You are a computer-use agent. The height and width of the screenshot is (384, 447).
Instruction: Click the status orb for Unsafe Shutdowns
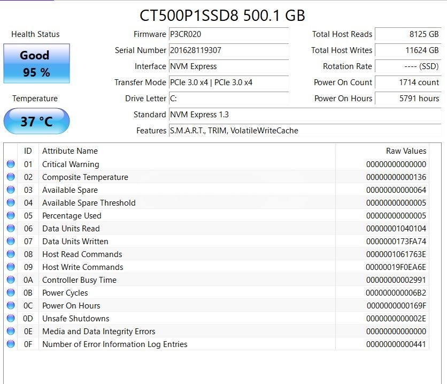pyautogui.click(x=11, y=318)
